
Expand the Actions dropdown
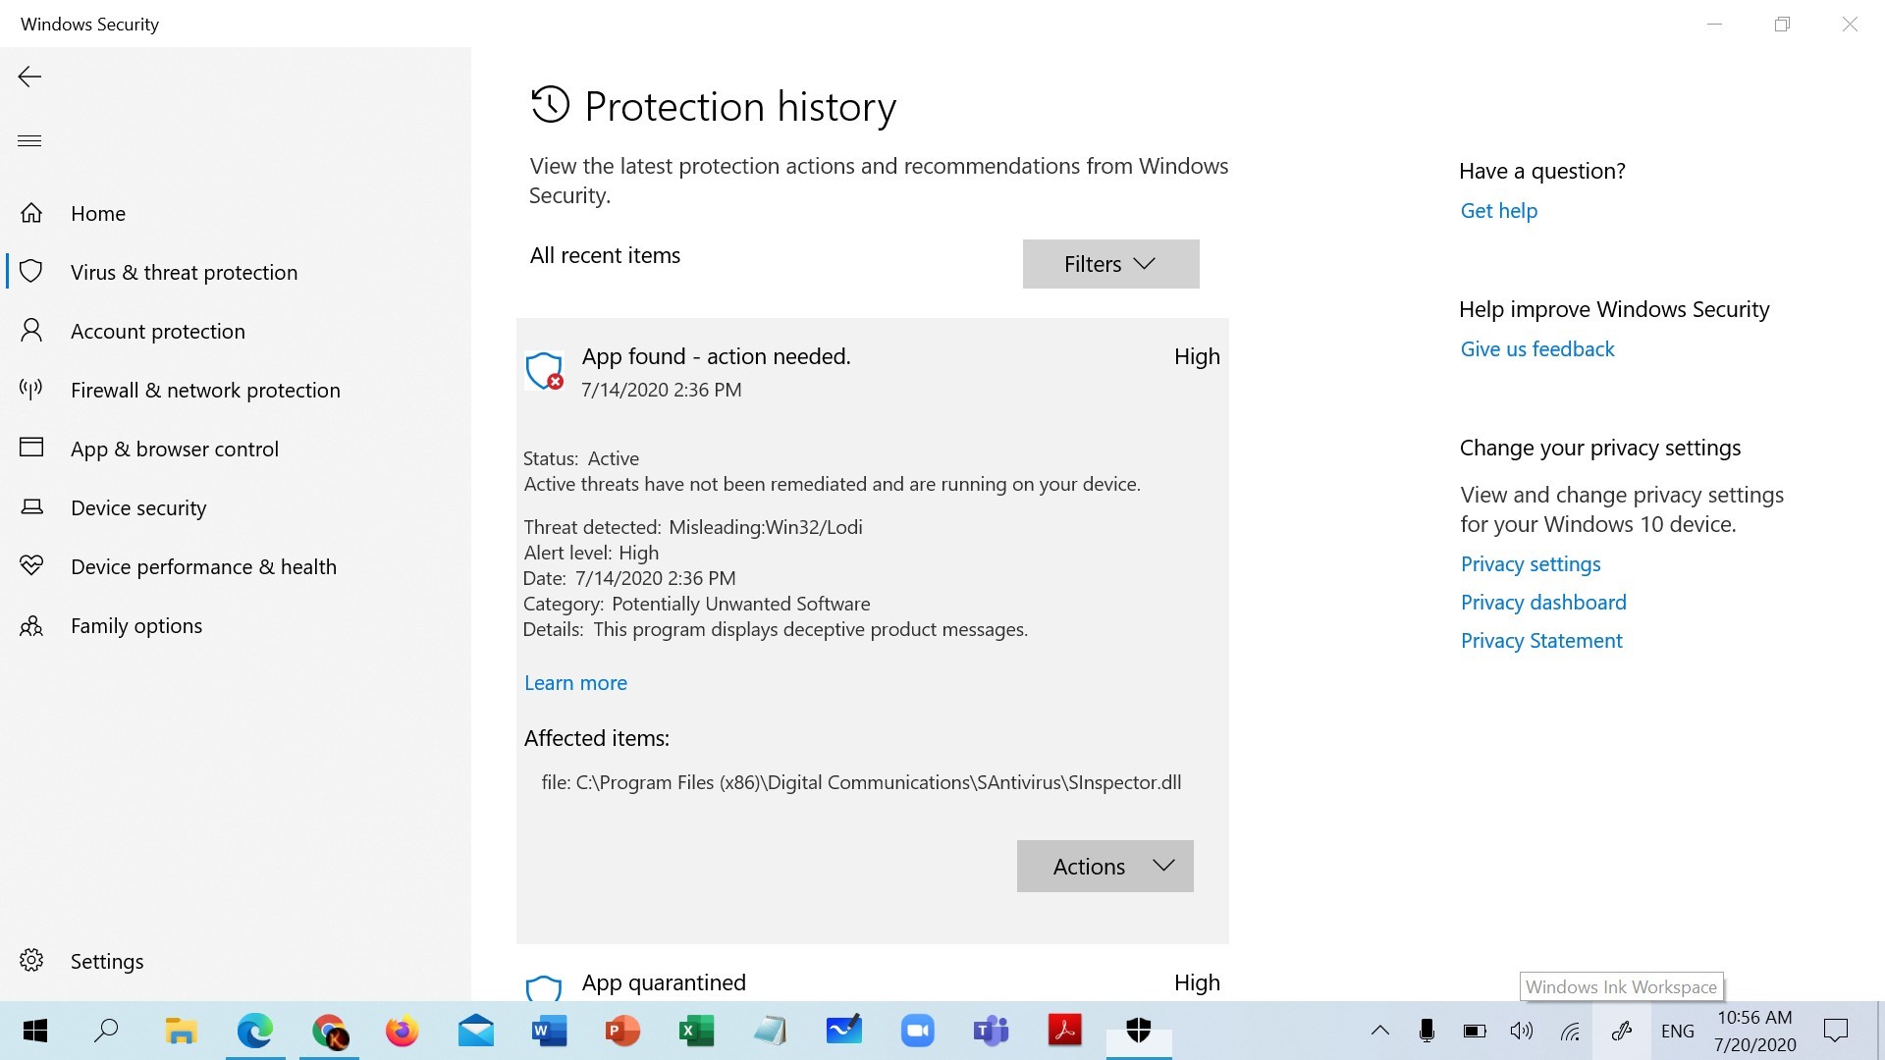pyautogui.click(x=1104, y=866)
